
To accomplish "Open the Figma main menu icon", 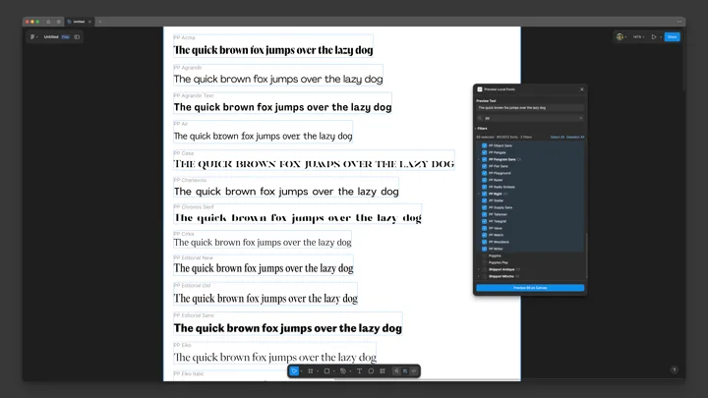I will tap(33, 37).
